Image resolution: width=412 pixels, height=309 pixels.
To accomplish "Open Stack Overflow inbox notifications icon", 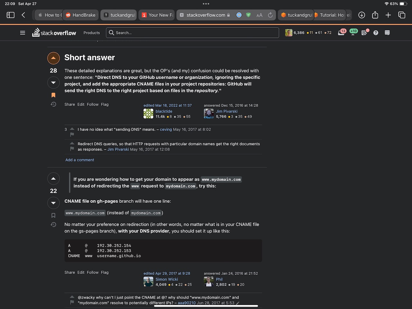I will coord(342,33).
